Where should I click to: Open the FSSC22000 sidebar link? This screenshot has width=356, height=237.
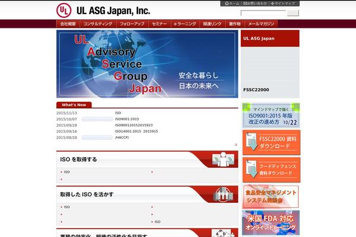coord(256,89)
